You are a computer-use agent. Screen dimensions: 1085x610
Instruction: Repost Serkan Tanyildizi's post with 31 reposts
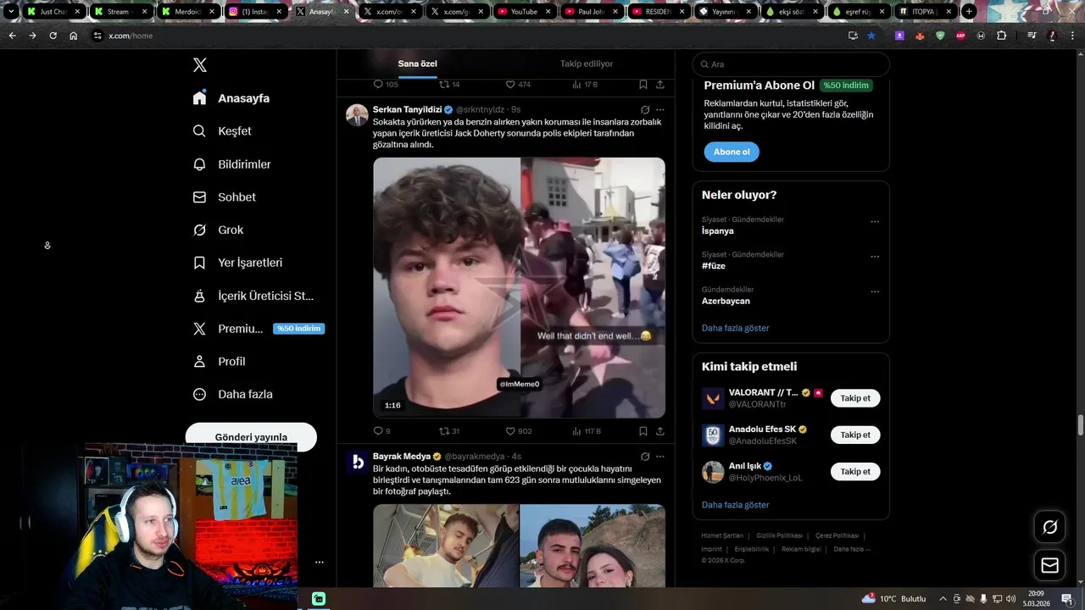click(449, 431)
